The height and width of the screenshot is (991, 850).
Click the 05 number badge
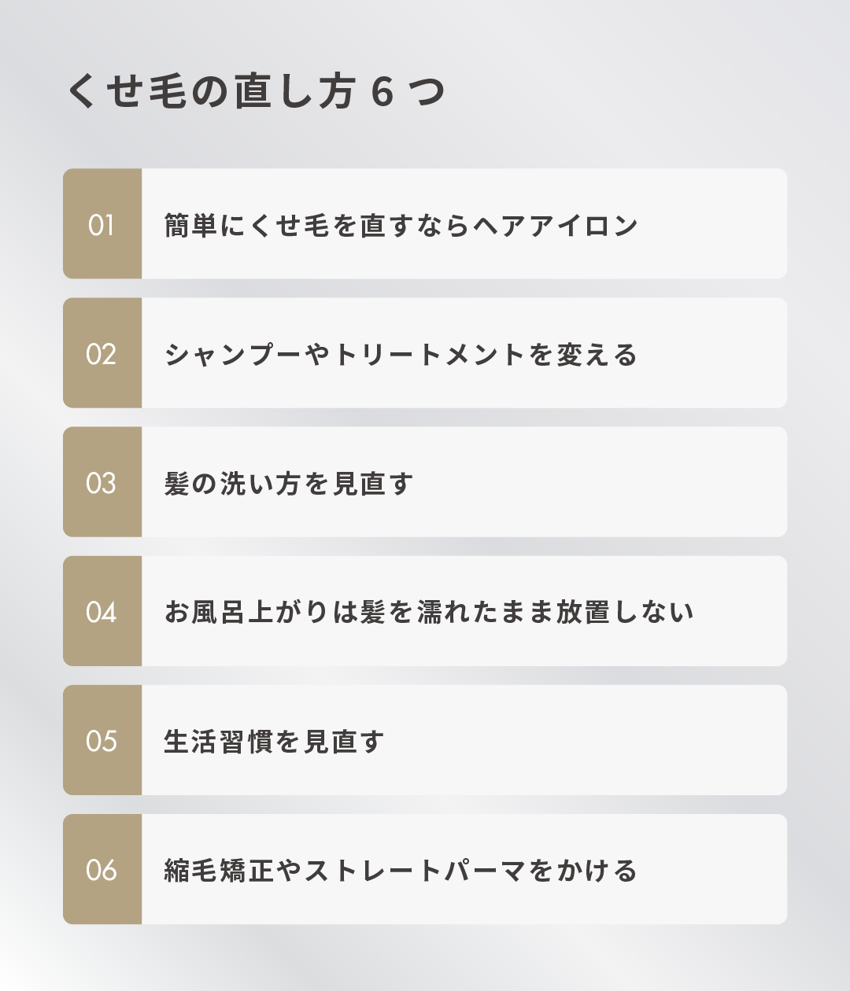pos(102,741)
